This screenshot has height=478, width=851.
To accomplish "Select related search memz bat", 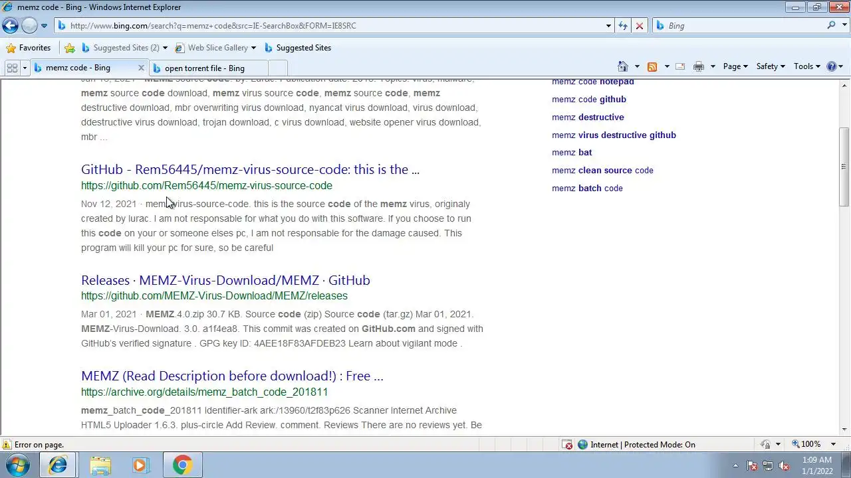I will point(572,153).
